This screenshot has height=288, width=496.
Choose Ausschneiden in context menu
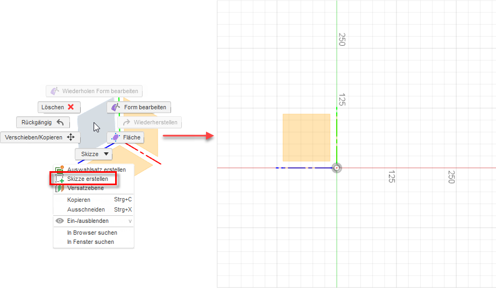coord(86,209)
